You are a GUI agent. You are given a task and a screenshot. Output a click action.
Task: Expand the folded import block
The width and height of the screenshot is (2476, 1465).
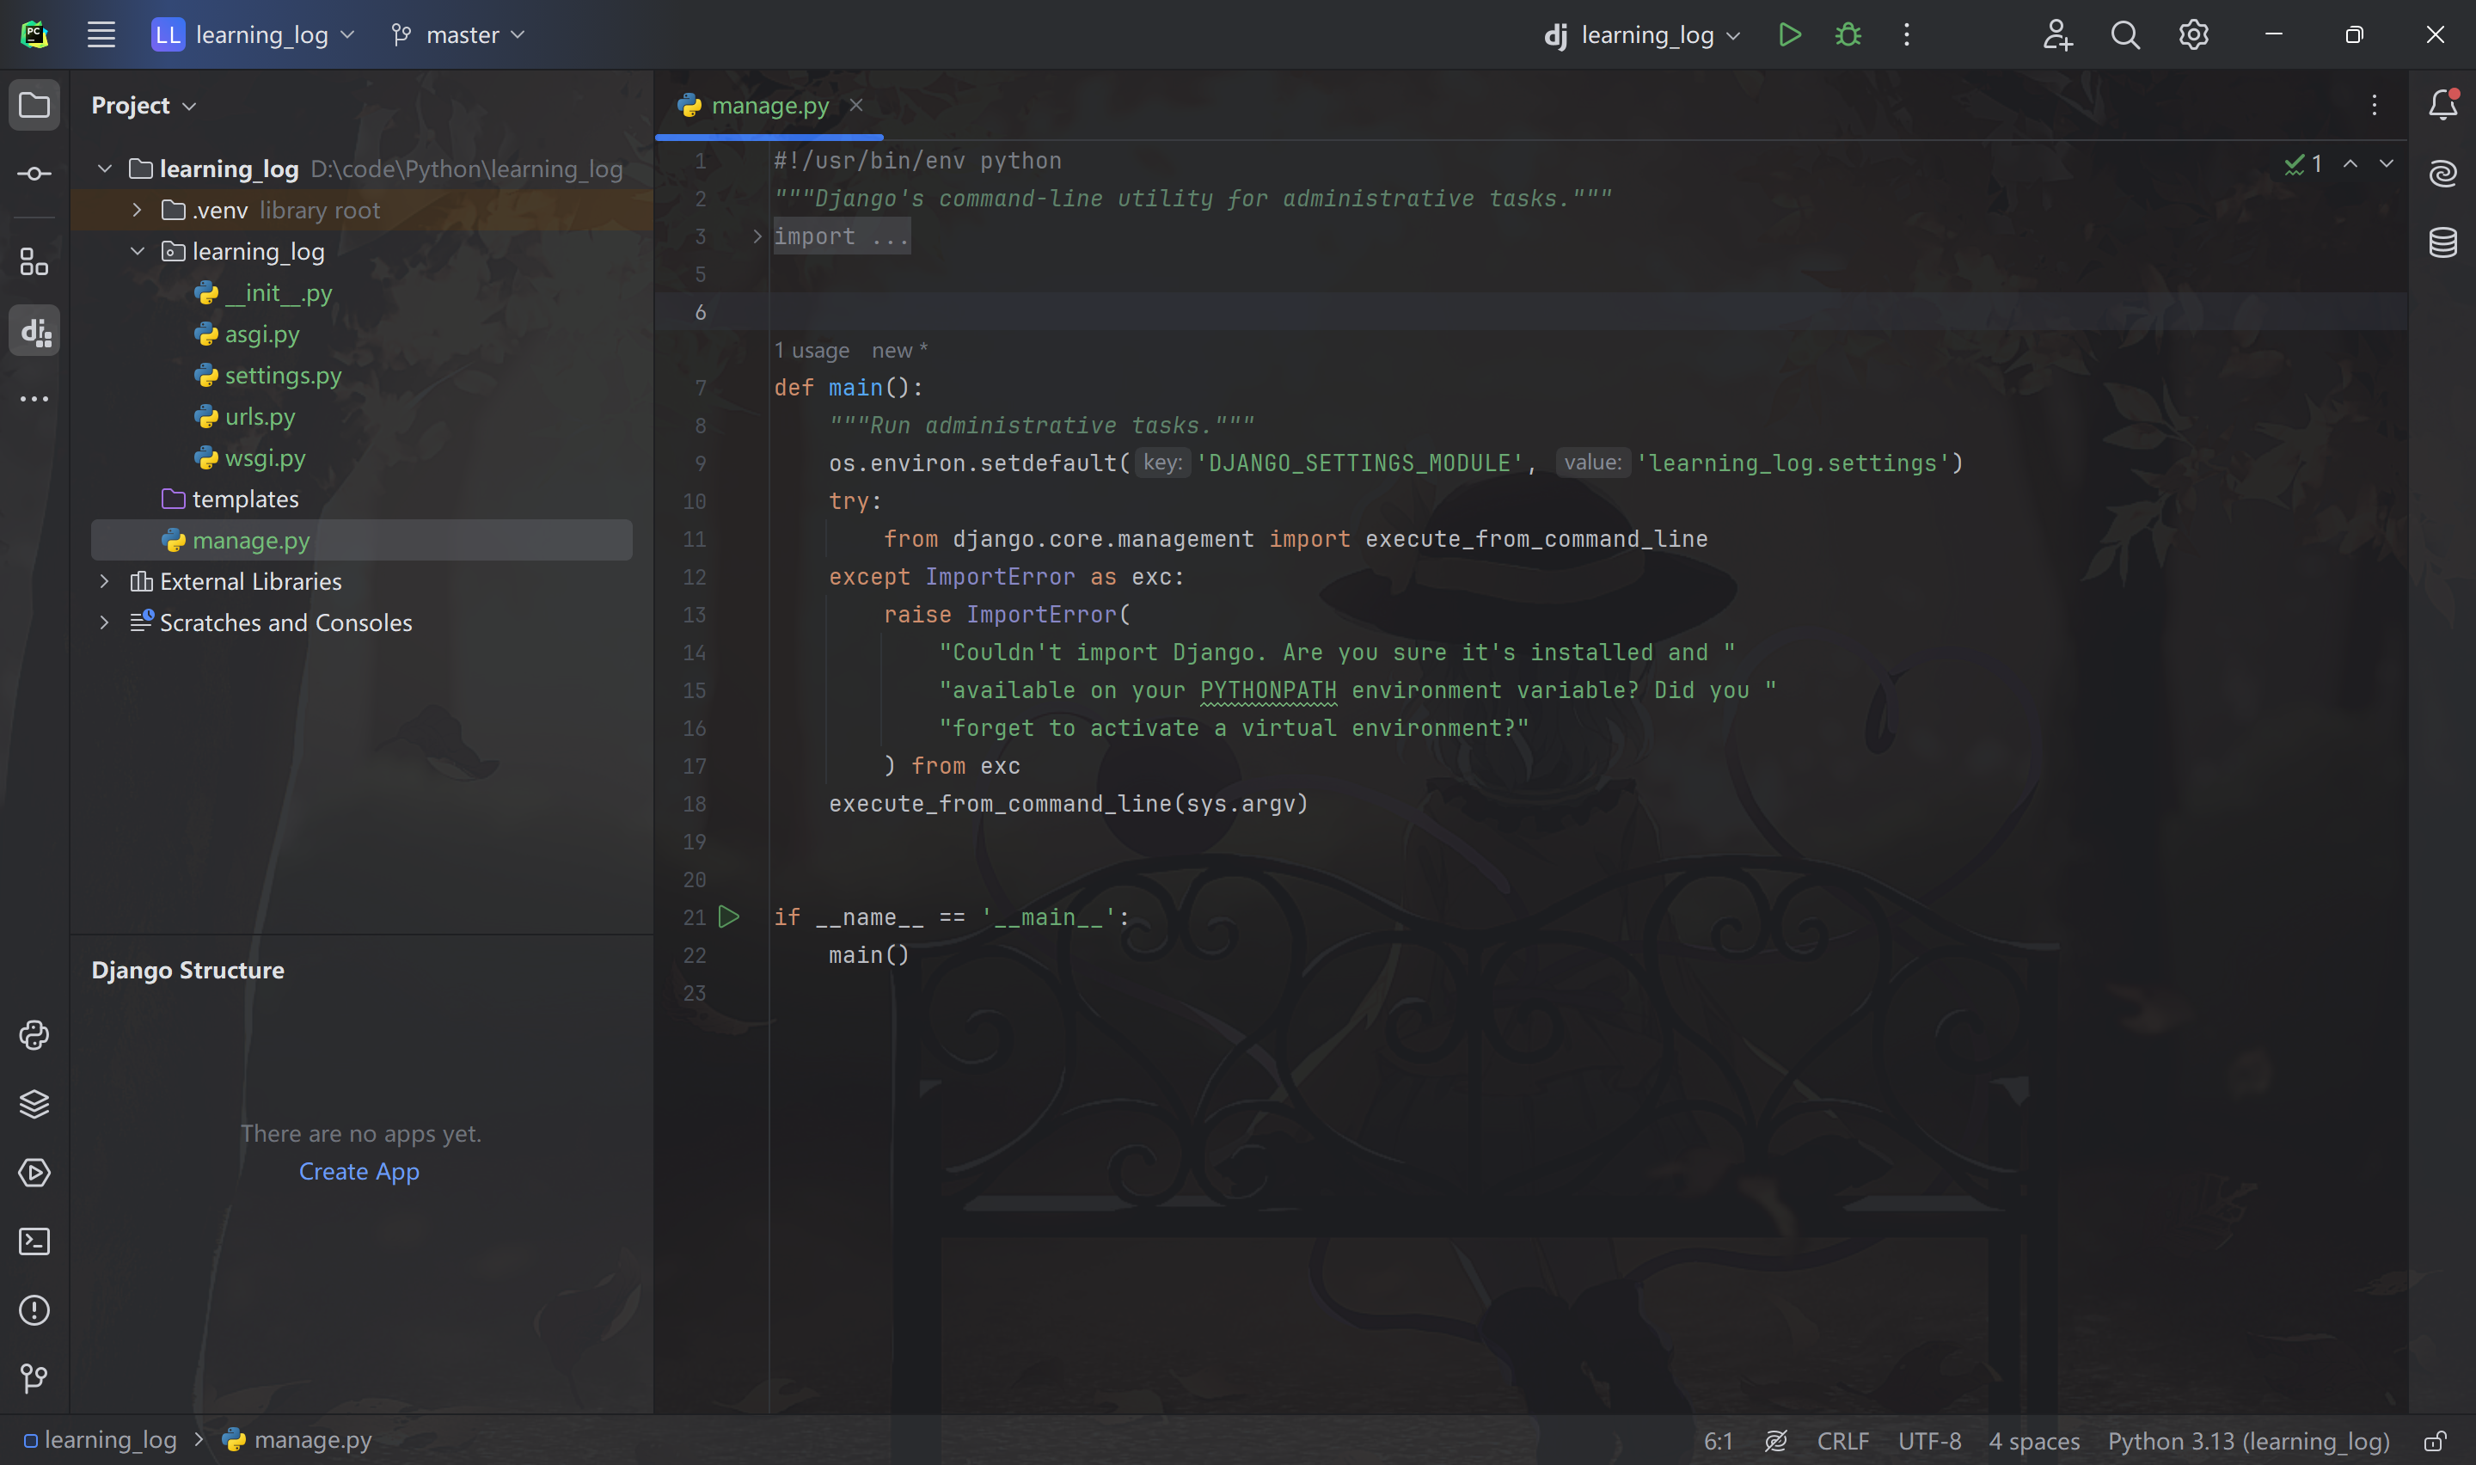click(x=757, y=237)
